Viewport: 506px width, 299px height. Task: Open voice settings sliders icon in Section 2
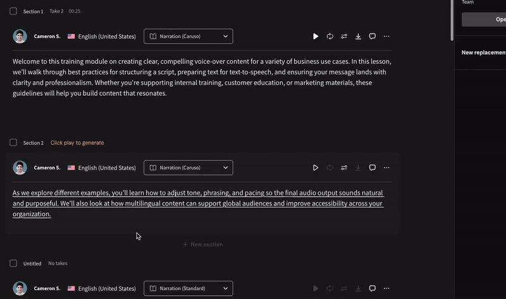tap(344, 168)
